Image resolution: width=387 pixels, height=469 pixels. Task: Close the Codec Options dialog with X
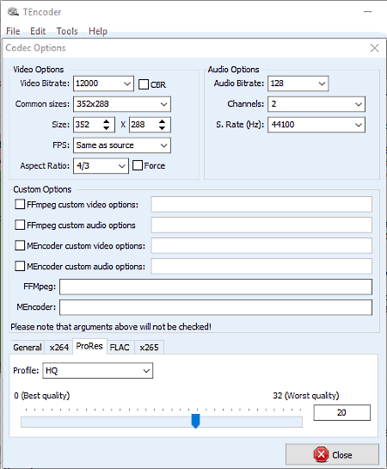374,48
